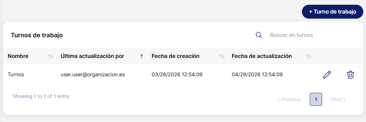The image size is (366, 122).
Task: Click the update date 04/29/2026 12:54:09
Action: point(257,75)
